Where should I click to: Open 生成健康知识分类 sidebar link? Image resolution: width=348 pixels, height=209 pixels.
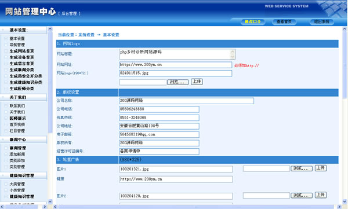26,82
